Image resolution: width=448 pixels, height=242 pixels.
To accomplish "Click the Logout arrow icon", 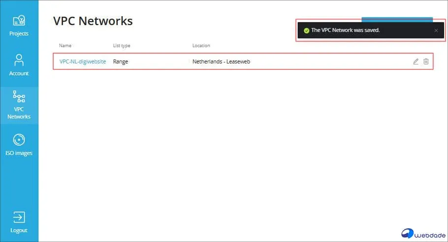I will pos(19,217).
